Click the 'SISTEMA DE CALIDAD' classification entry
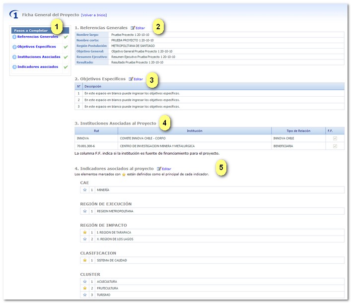The height and width of the screenshot is (303, 351). [x=112, y=260]
